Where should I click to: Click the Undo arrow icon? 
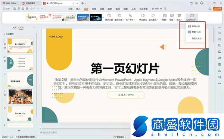(31, 9)
